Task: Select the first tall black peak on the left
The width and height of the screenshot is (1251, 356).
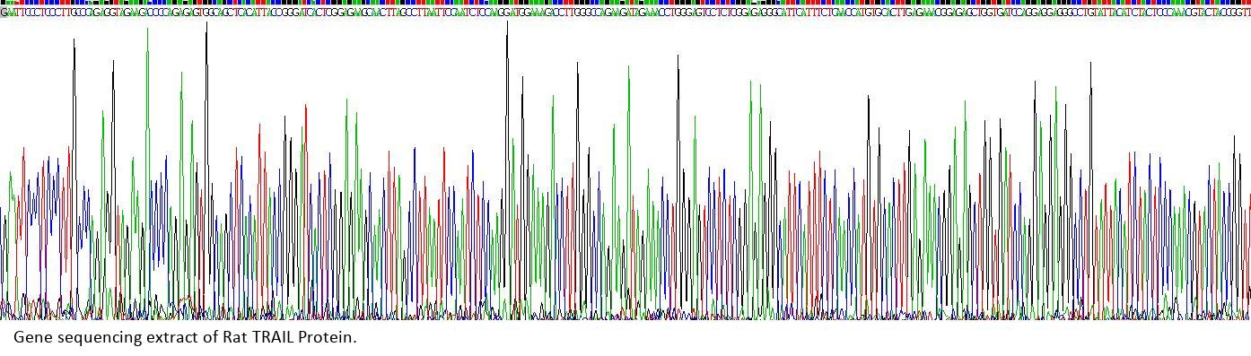Action: click(x=74, y=175)
